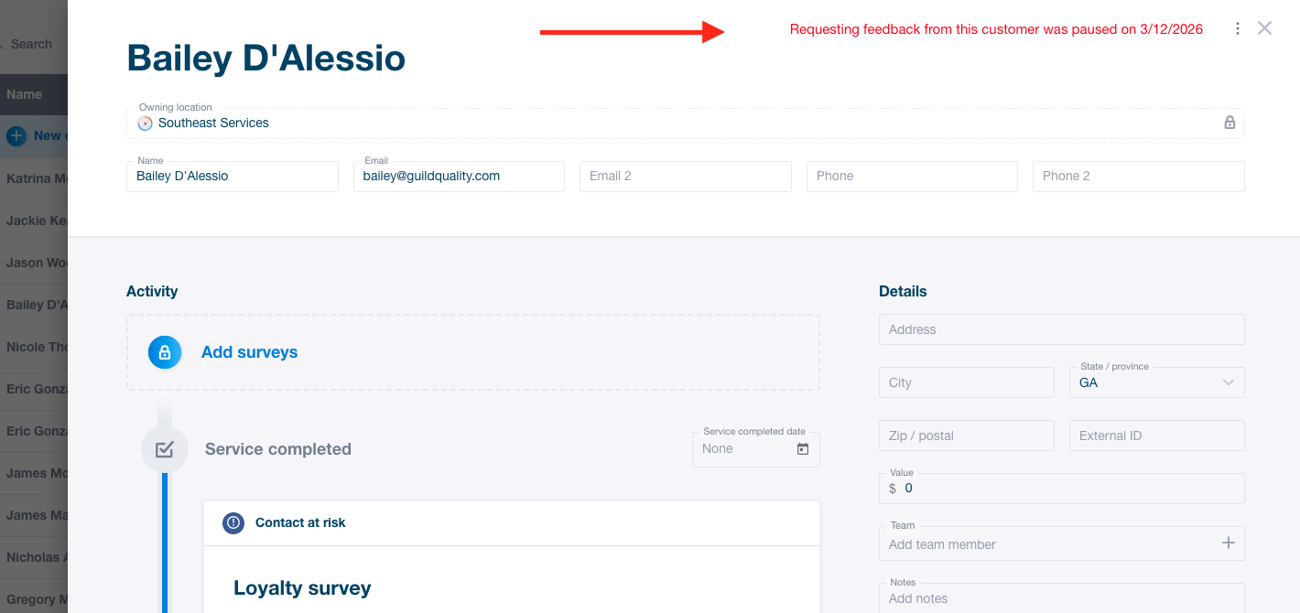Click the Service completed checkmark icon

point(165,449)
